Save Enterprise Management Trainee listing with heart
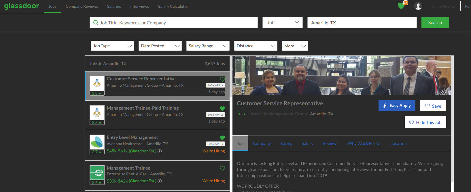 pyautogui.click(x=222, y=168)
